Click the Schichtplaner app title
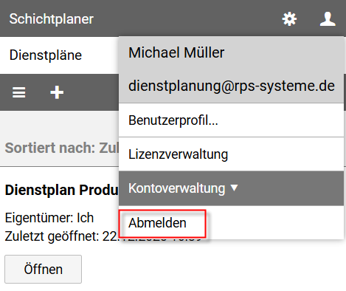This screenshot has height=291, width=346. coord(52,19)
